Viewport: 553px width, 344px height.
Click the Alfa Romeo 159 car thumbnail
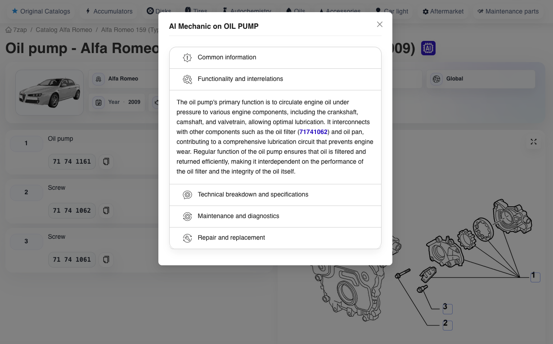tap(49, 93)
